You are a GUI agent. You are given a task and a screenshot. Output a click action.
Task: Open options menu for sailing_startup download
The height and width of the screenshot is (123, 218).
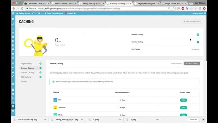82,120
